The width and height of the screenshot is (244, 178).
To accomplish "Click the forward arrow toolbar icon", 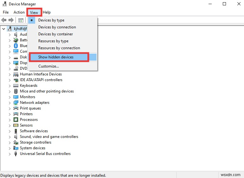I will pos(11,20).
